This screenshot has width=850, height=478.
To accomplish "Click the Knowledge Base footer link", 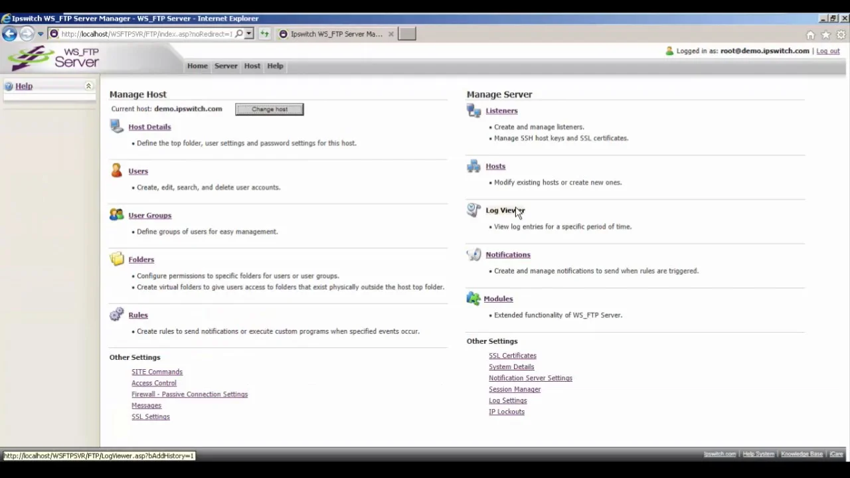I will (802, 454).
